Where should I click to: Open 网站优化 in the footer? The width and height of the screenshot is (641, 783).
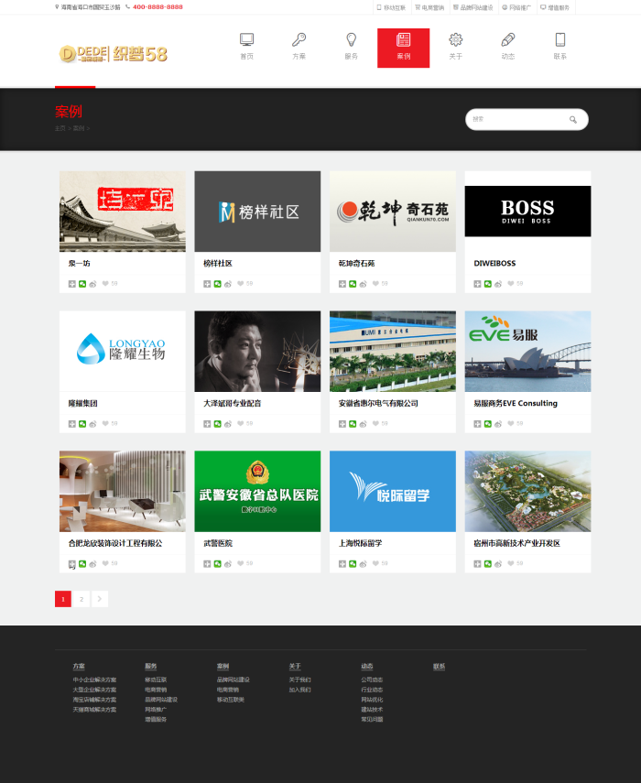(373, 700)
